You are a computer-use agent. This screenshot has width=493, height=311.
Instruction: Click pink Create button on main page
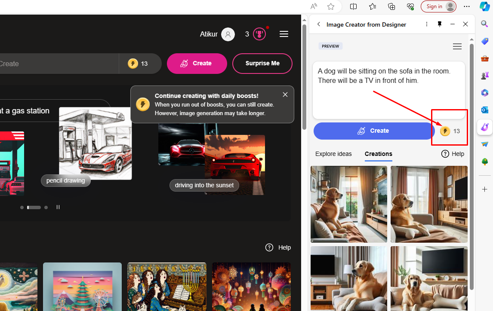pyautogui.click(x=197, y=64)
